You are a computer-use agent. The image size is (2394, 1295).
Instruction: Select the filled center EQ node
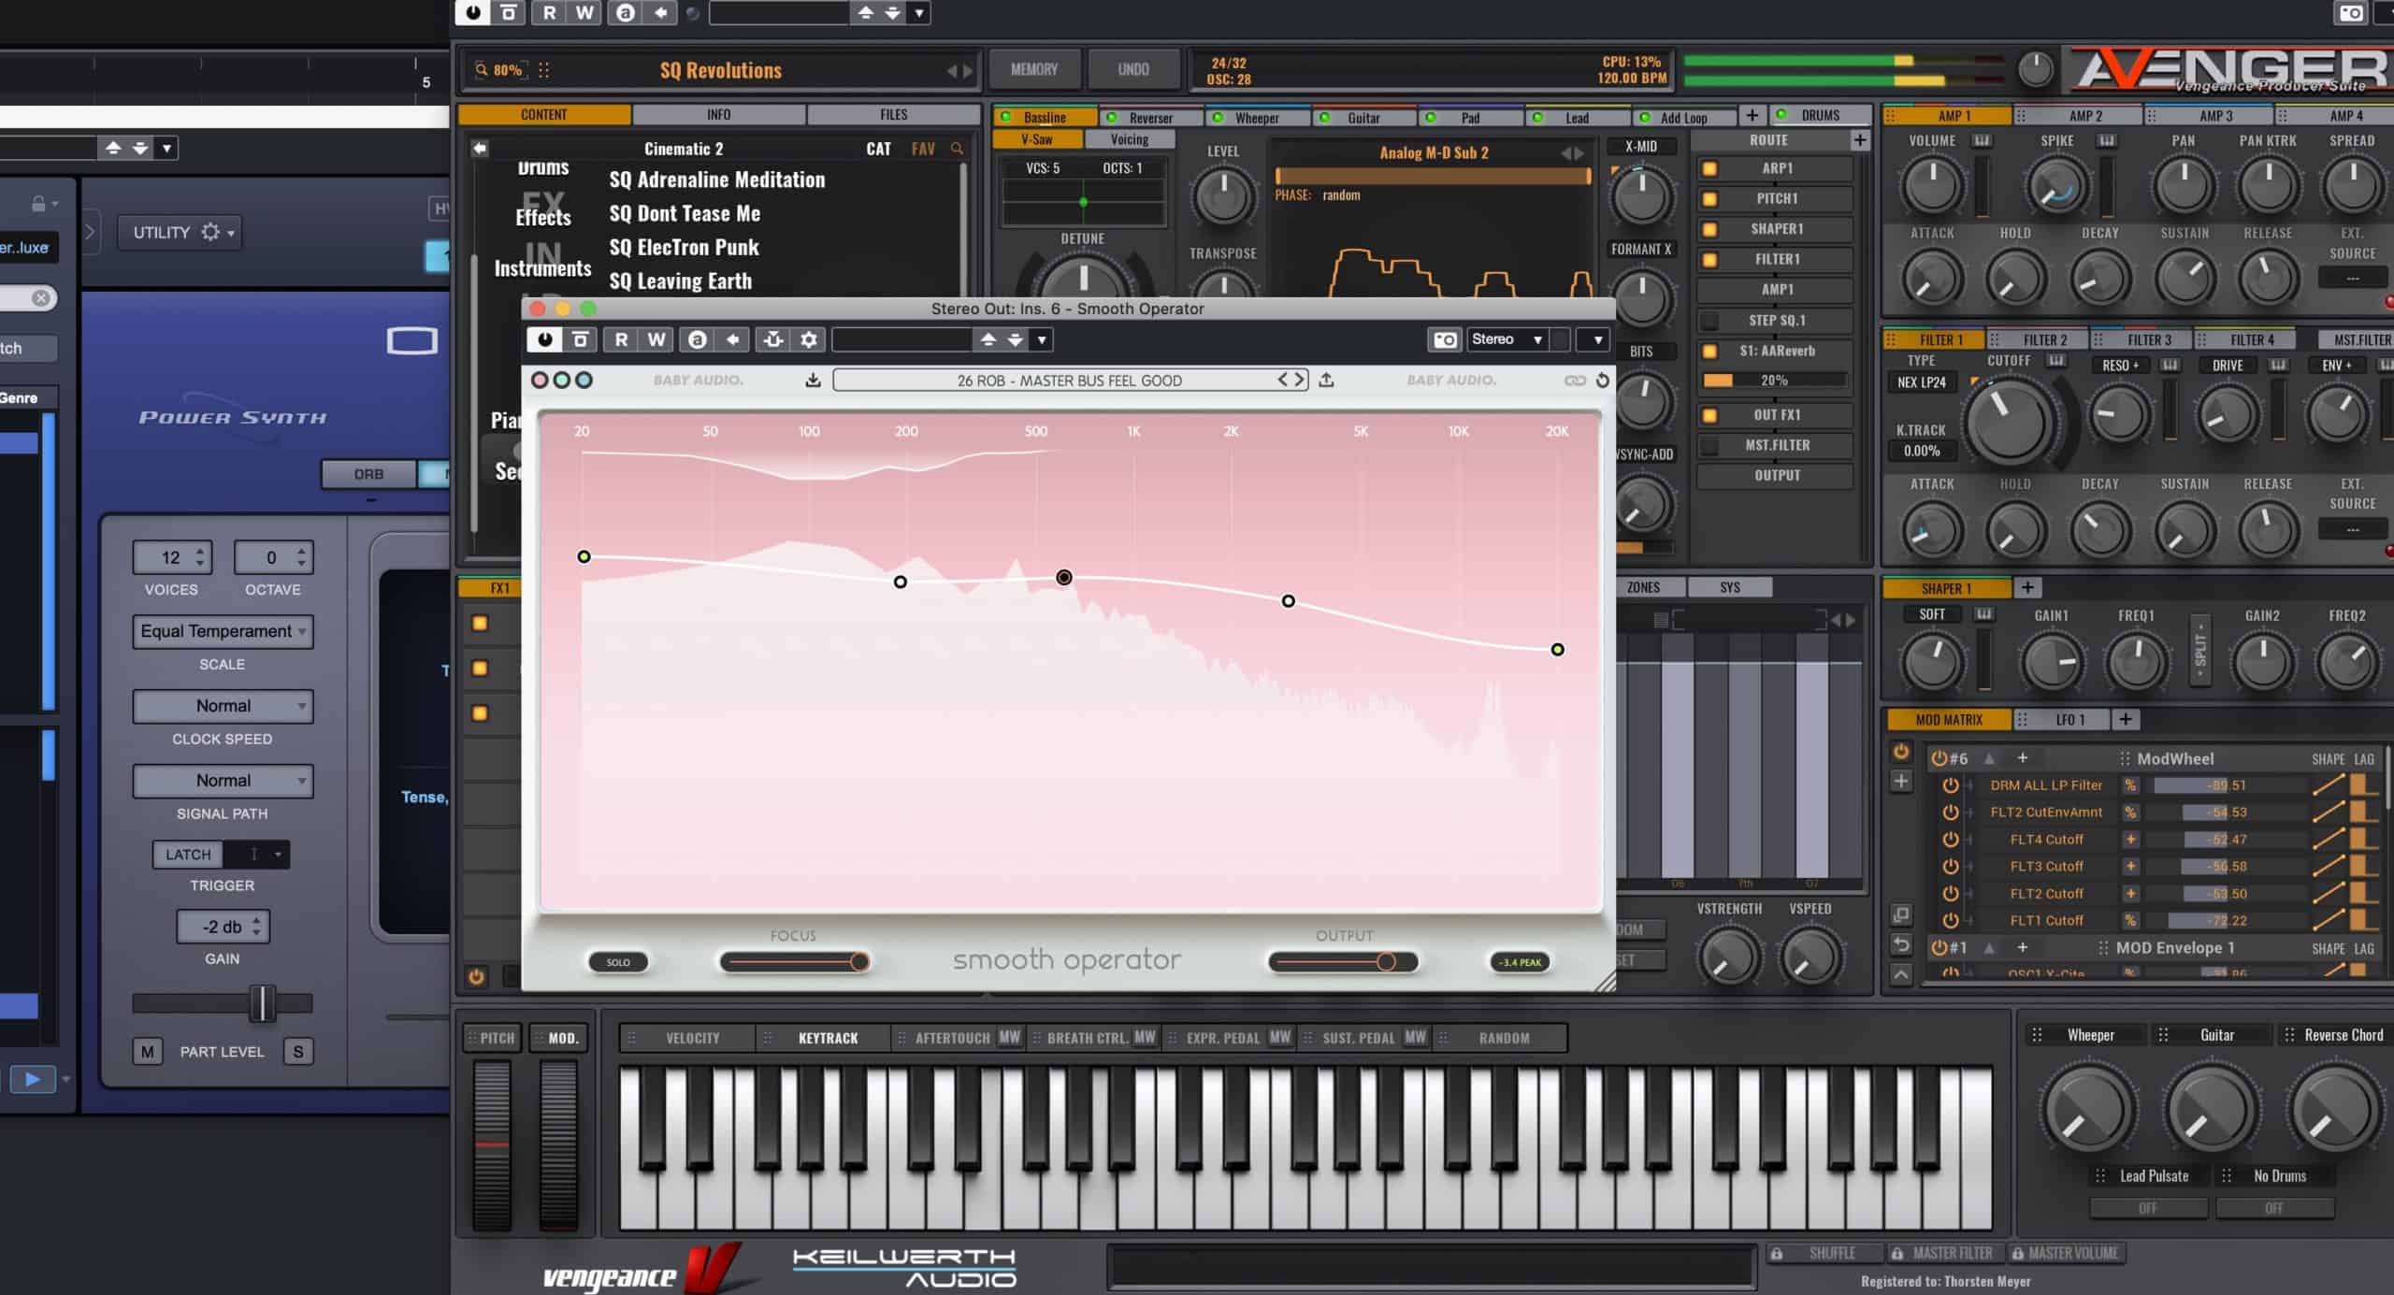(1064, 578)
